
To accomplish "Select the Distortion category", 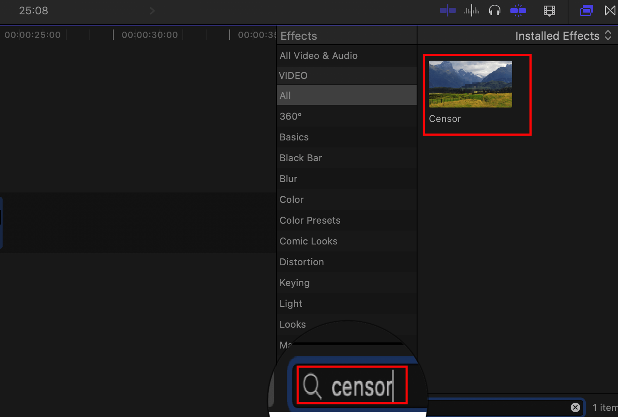I will 346,262.
